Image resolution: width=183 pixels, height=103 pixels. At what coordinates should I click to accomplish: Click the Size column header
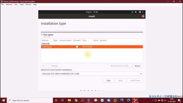pyautogui.click(x=84, y=40)
